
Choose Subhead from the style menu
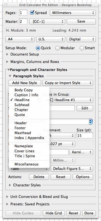(29, 105)
